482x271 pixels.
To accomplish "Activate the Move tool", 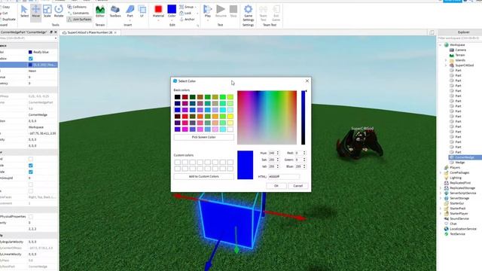I will click(35, 12).
